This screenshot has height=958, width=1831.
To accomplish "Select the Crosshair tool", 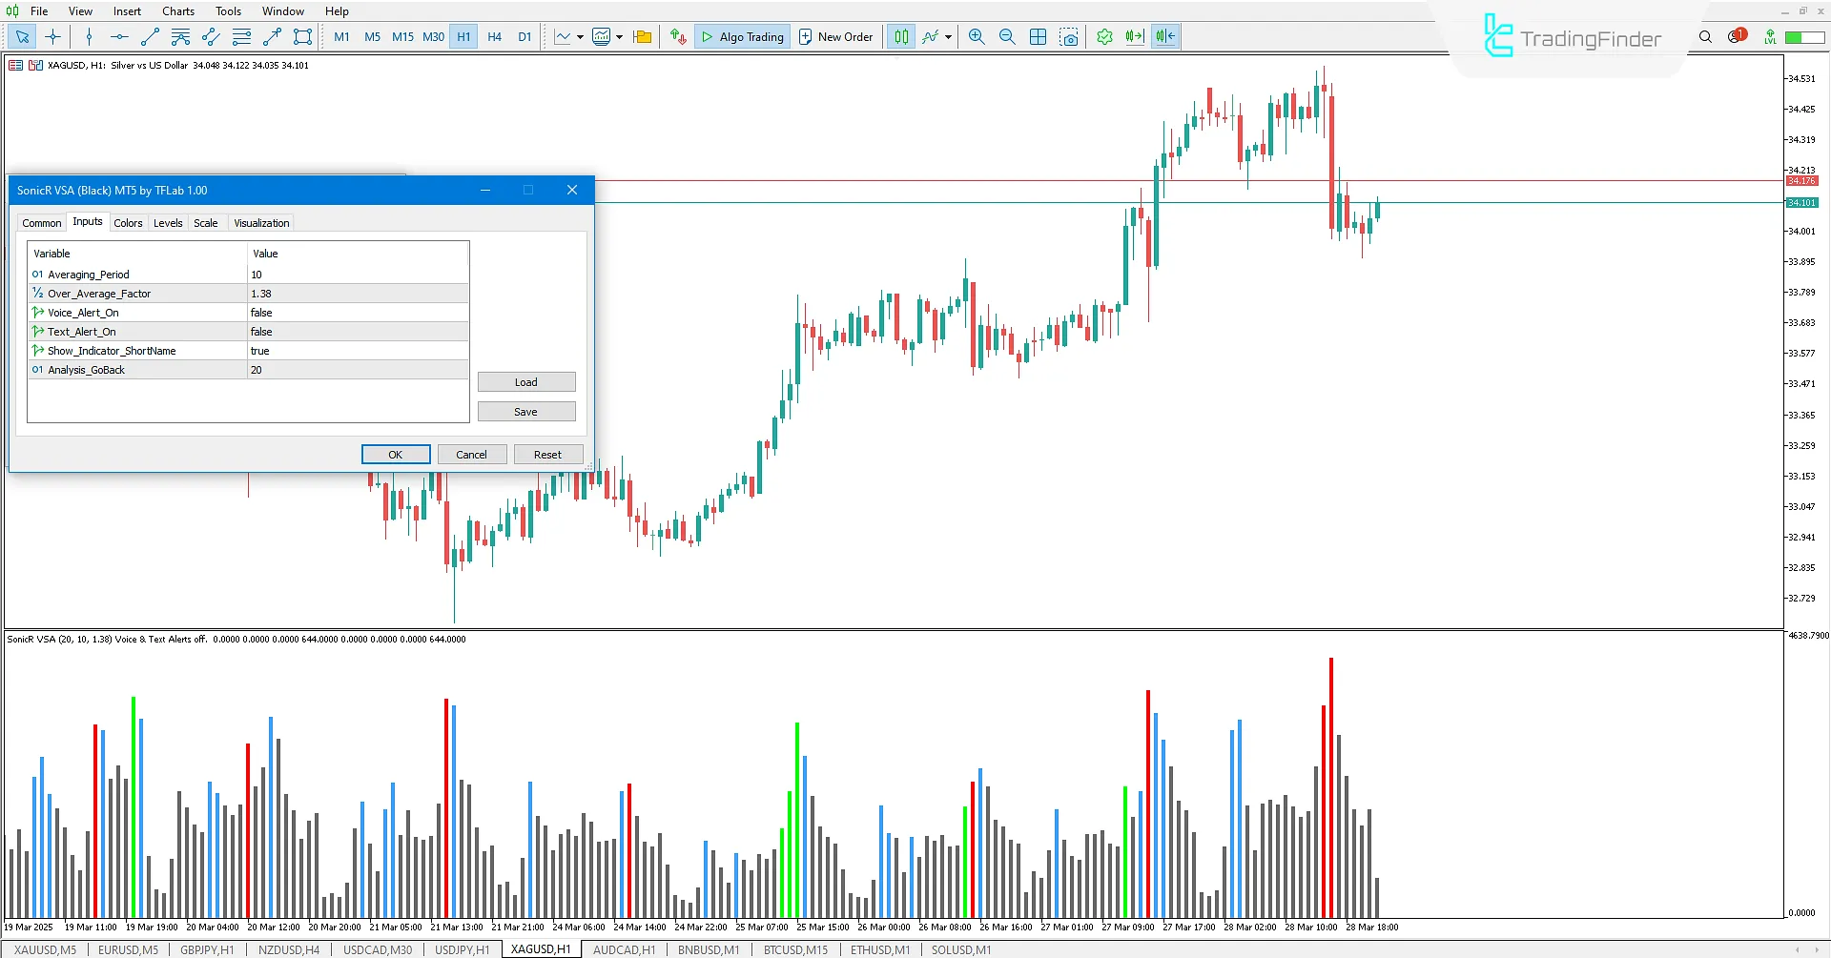I will pyautogui.click(x=52, y=36).
